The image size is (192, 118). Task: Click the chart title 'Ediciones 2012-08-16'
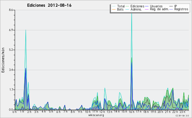[49, 5]
